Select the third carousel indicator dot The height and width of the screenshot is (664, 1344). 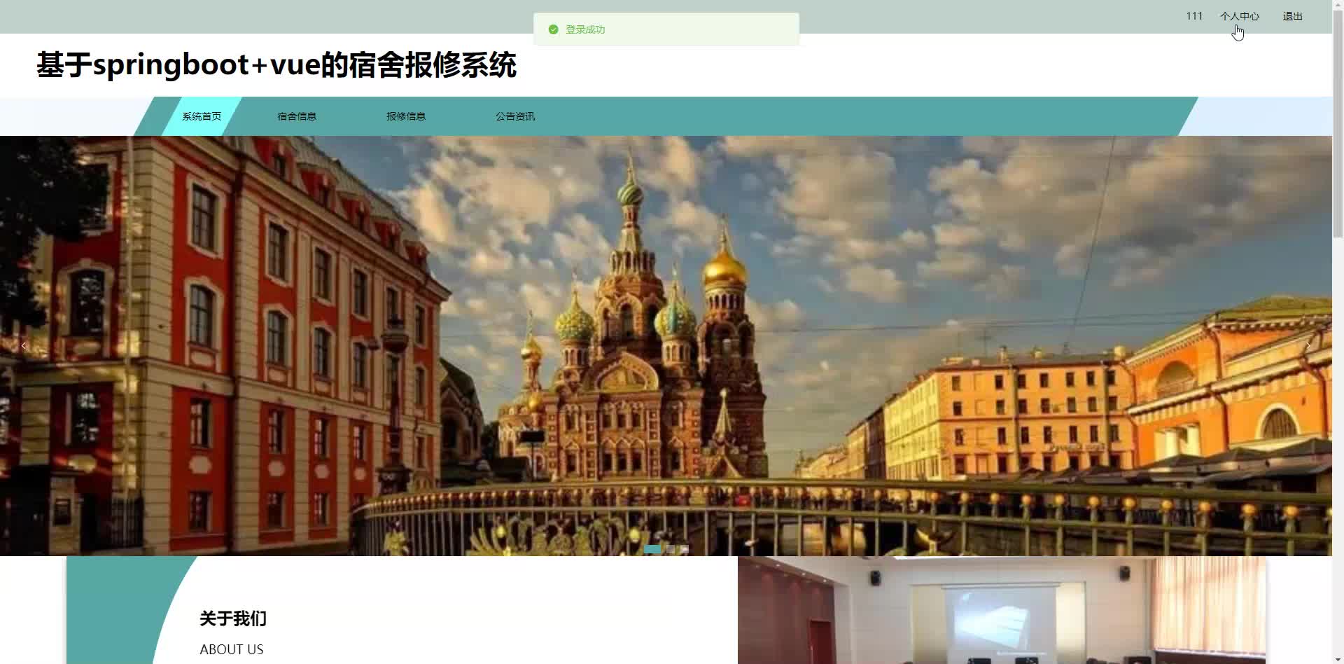(684, 549)
